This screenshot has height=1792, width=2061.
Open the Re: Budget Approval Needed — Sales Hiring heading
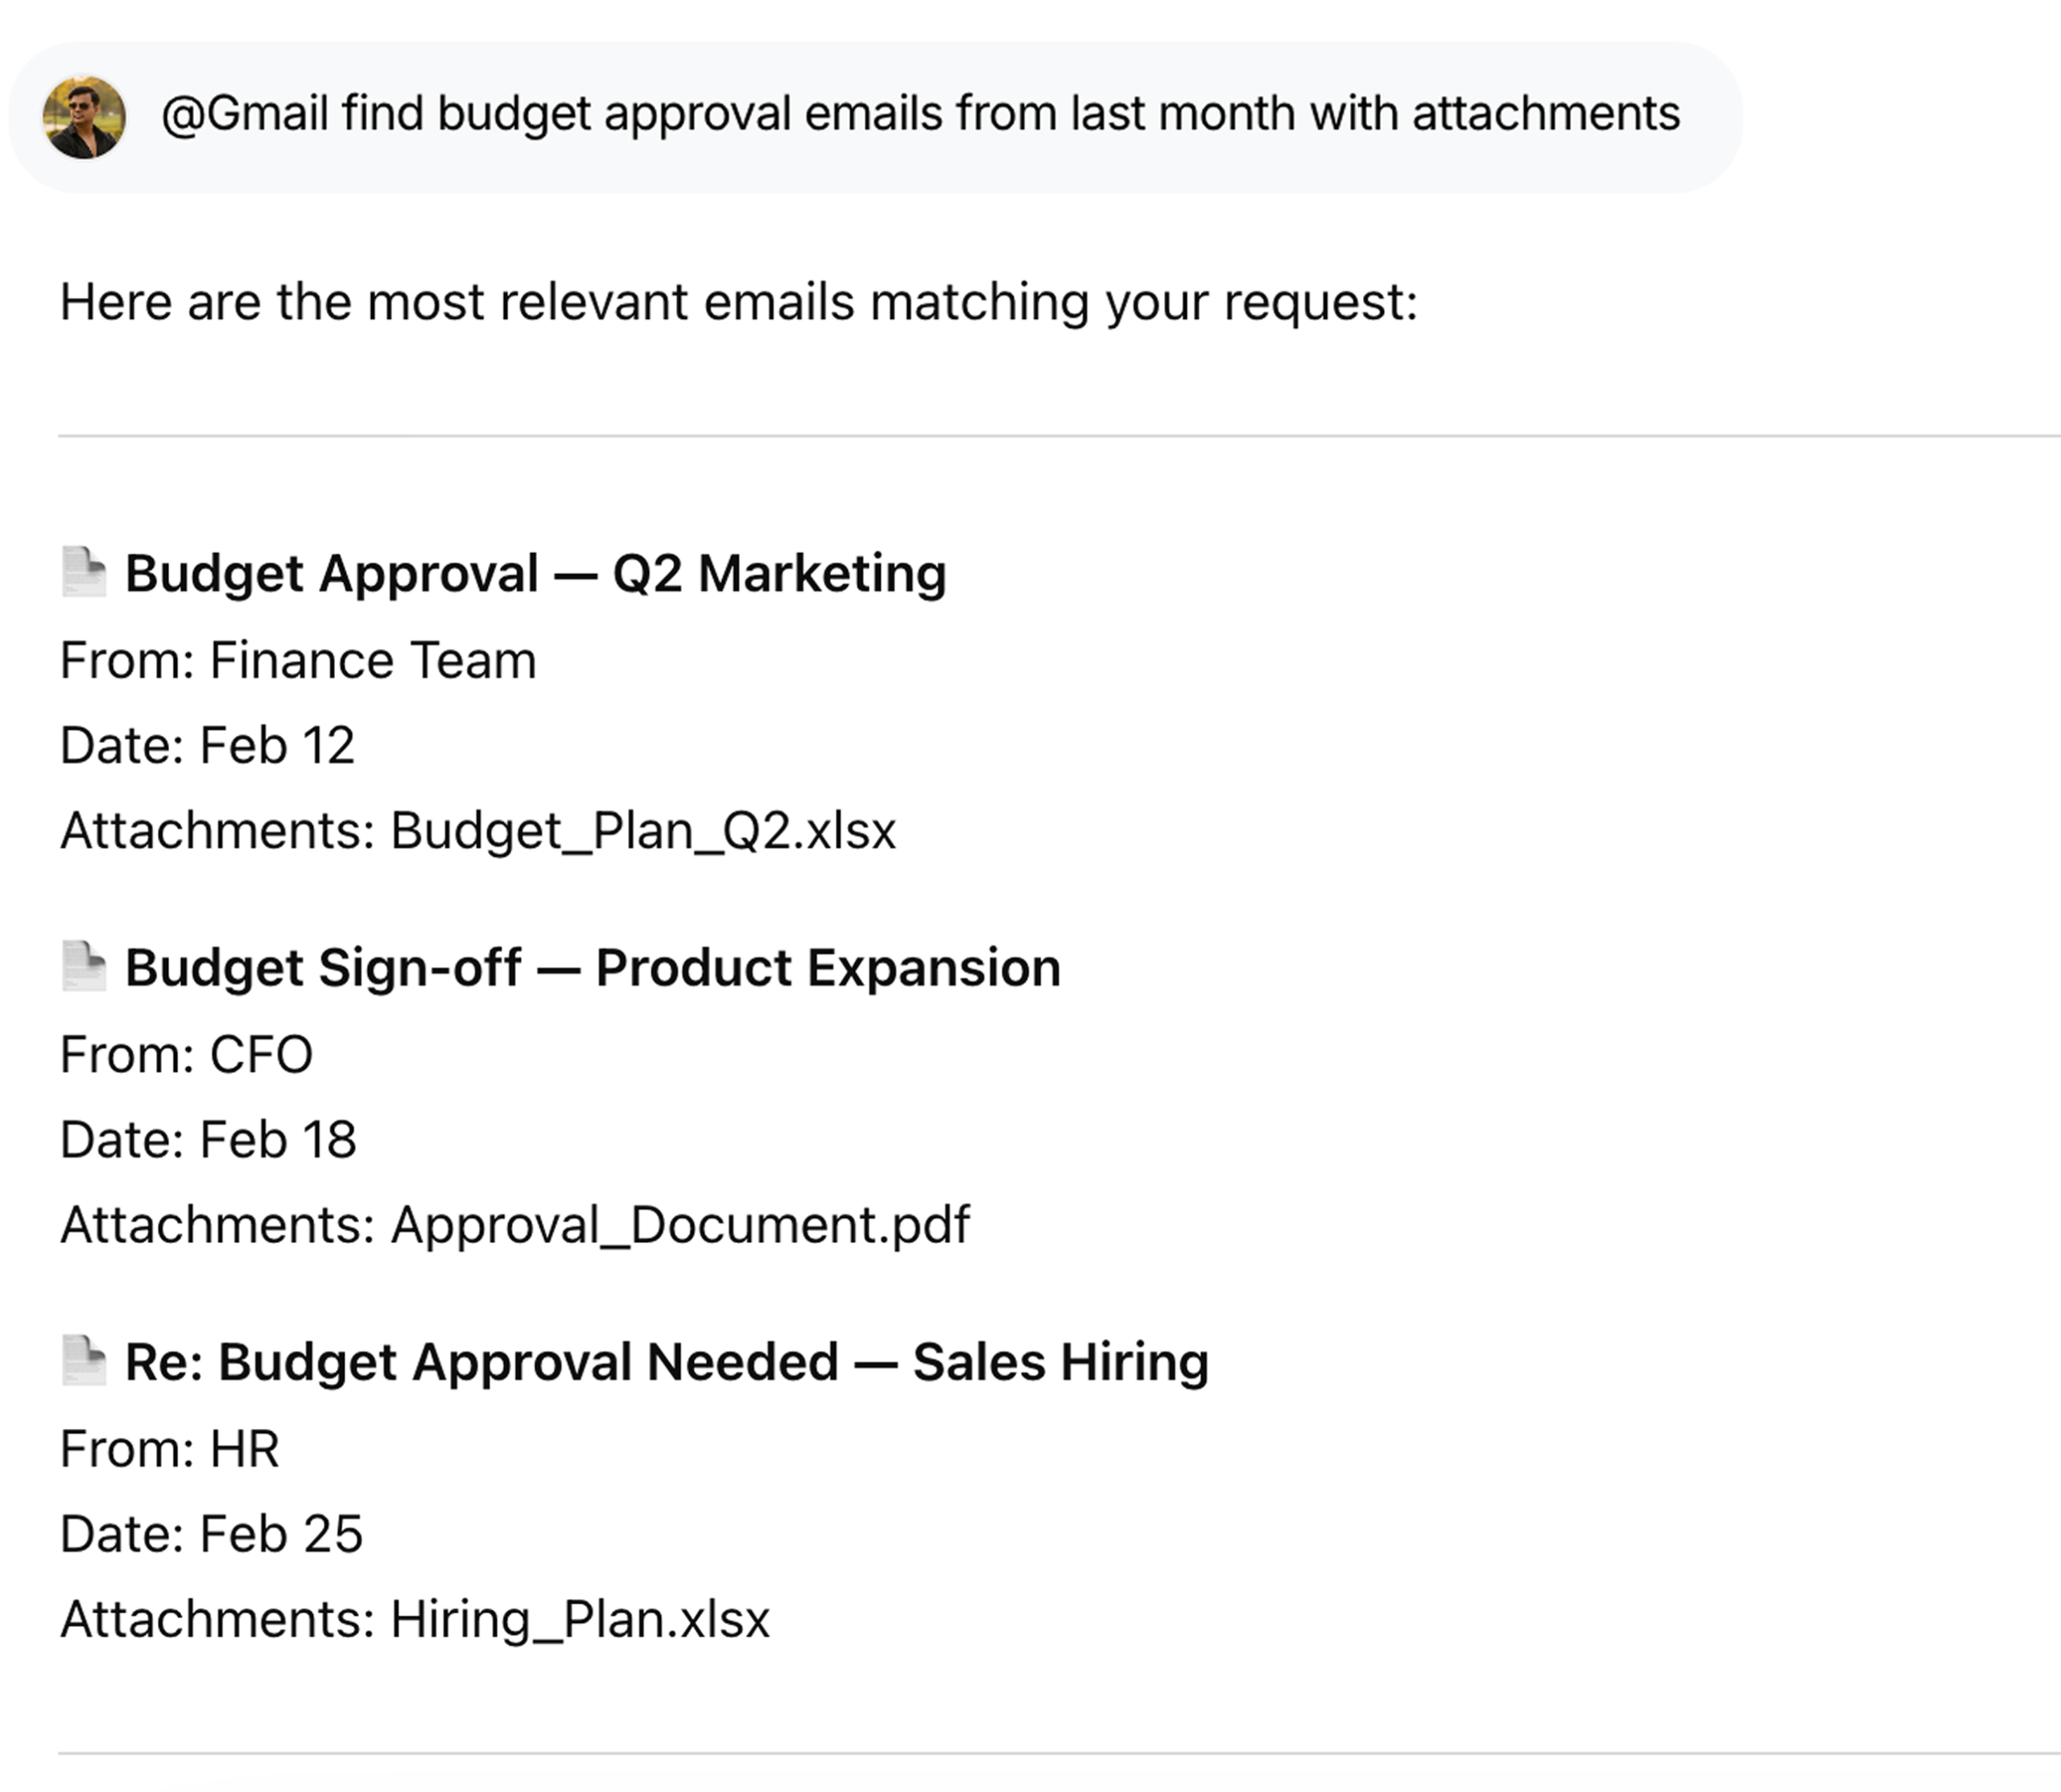coord(663,1360)
